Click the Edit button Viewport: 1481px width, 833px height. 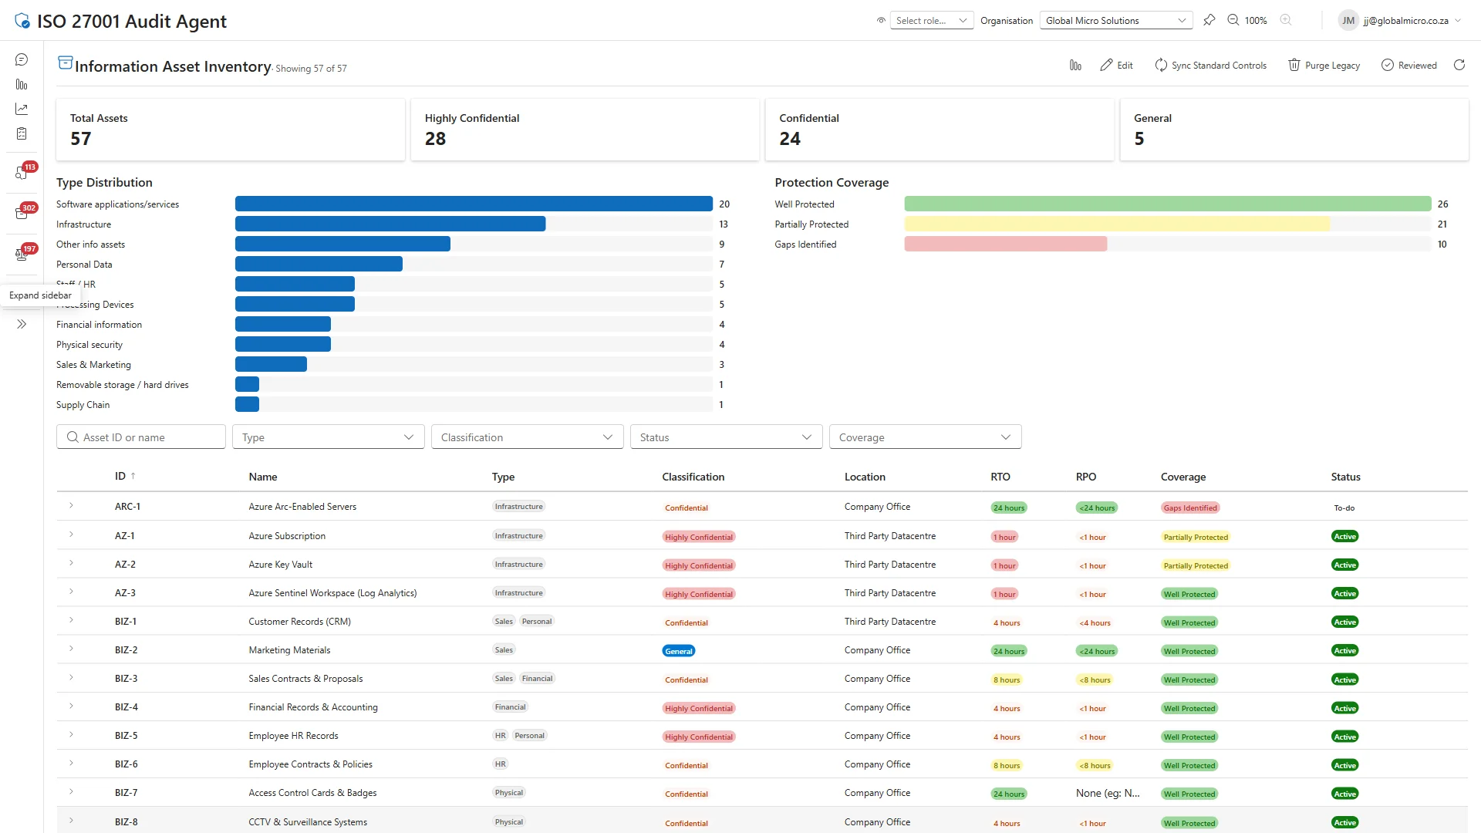click(x=1116, y=65)
